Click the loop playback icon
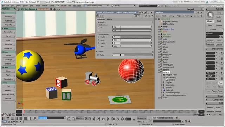The width and height of the screenshot is (225, 127). [x=118, y=119]
